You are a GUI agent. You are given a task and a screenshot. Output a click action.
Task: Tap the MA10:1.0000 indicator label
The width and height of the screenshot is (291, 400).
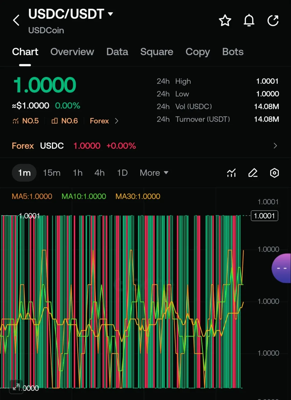click(84, 196)
